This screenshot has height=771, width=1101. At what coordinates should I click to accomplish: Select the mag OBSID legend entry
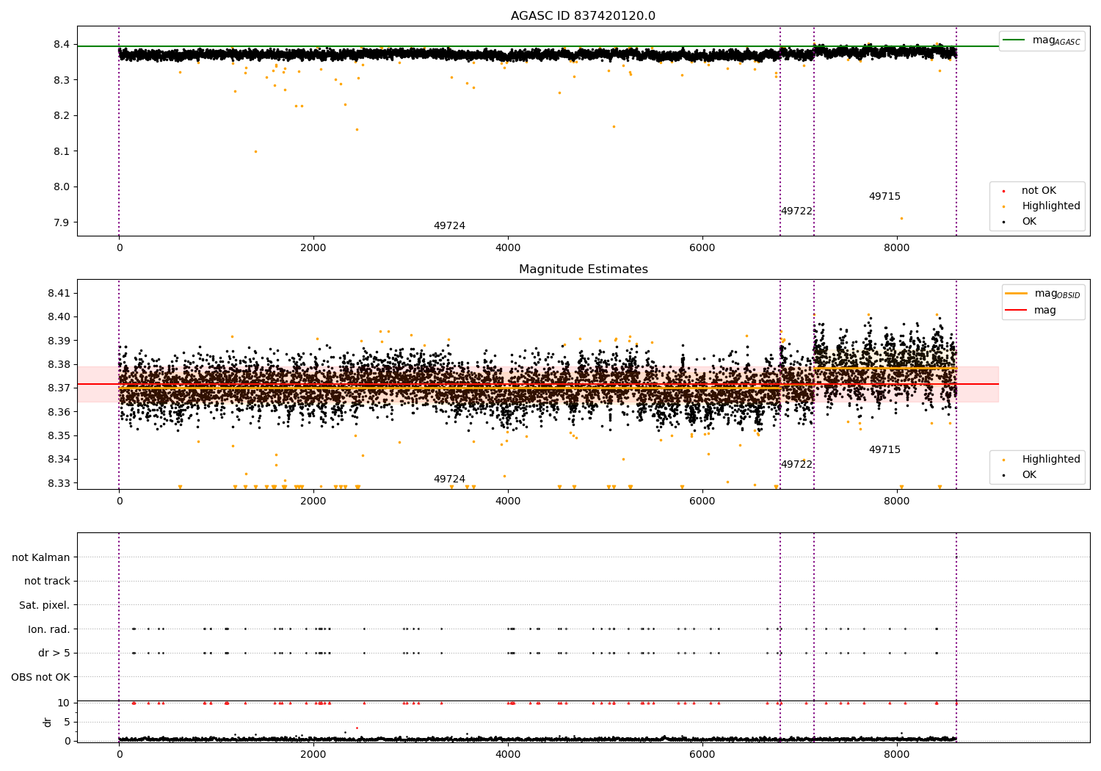1043,294
